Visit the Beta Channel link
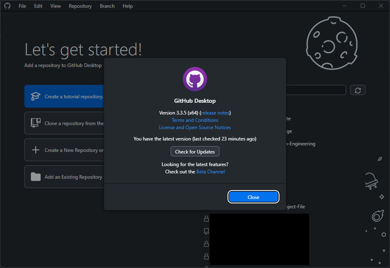The image size is (390, 268). (x=210, y=171)
